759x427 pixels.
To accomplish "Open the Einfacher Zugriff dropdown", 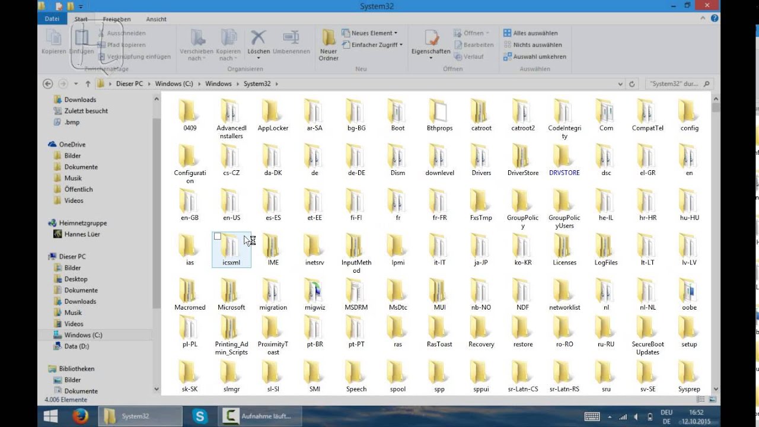I will (x=372, y=44).
